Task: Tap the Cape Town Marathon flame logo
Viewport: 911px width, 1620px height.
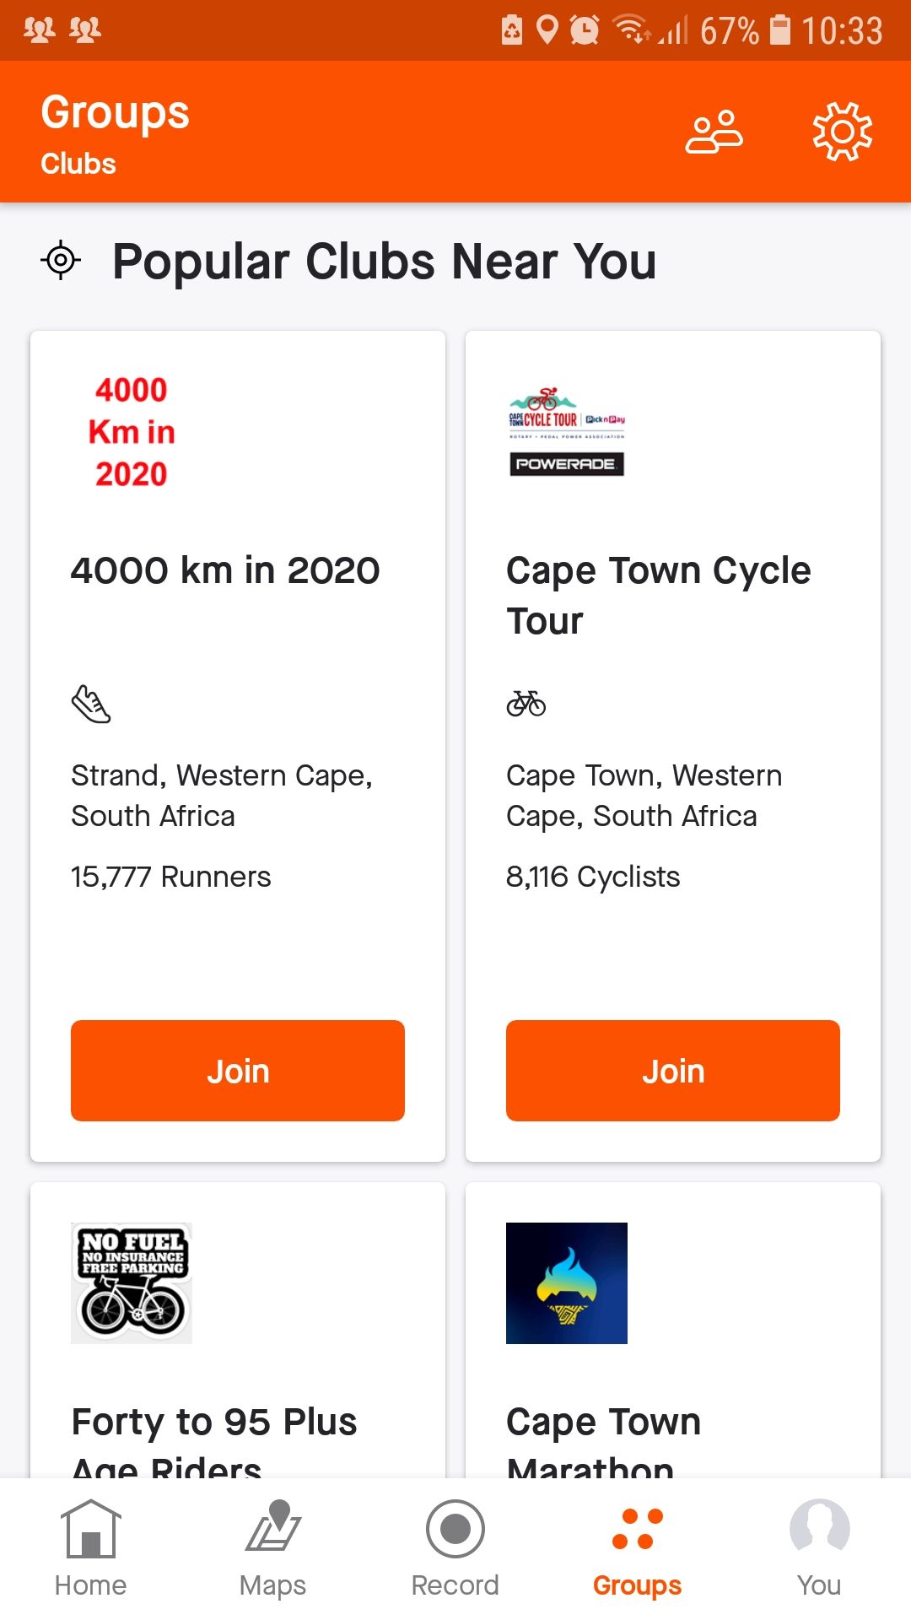Action: [x=567, y=1282]
